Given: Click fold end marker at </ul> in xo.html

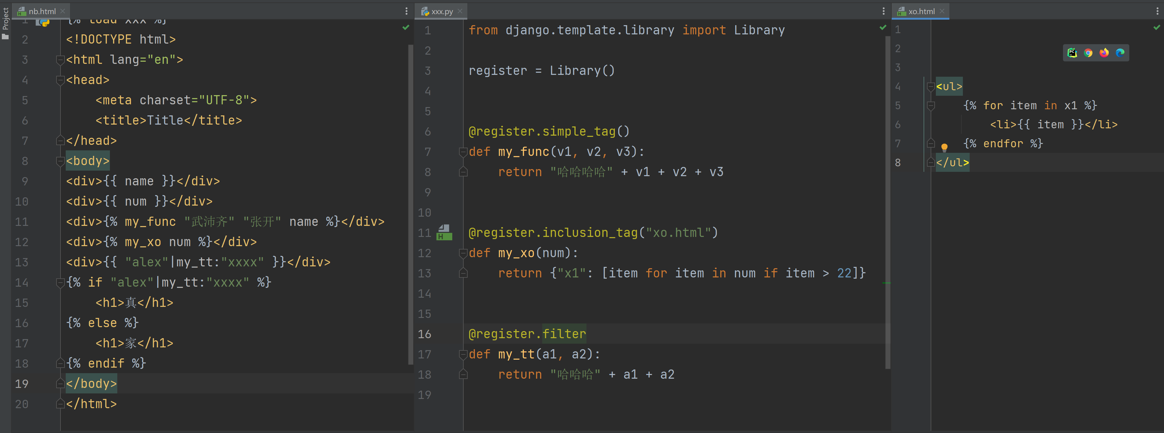Looking at the screenshot, I should [x=930, y=163].
